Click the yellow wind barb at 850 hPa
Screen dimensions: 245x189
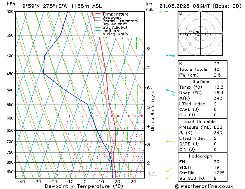[170, 169]
